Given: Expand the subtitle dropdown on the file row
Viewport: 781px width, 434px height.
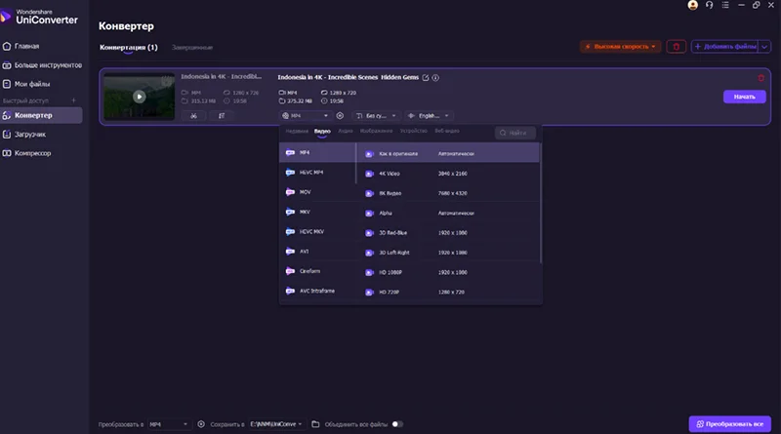Looking at the screenshot, I should [x=377, y=115].
